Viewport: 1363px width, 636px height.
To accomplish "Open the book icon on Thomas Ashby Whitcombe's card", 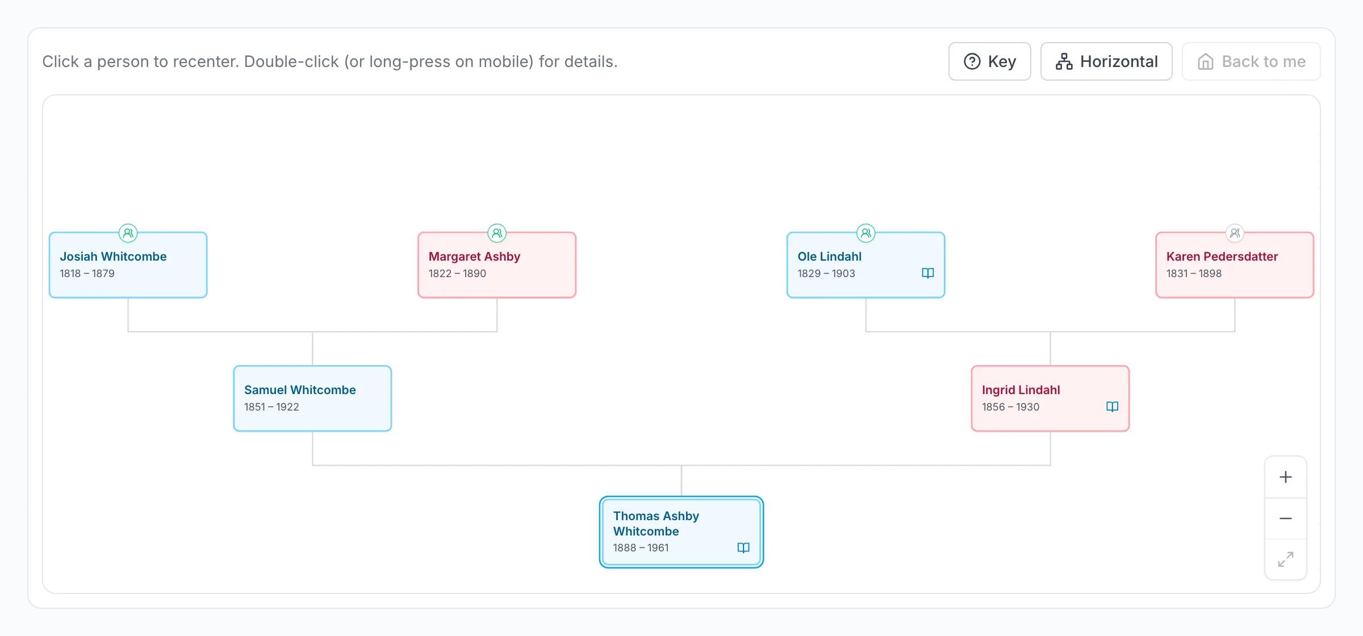I will (743, 547).
